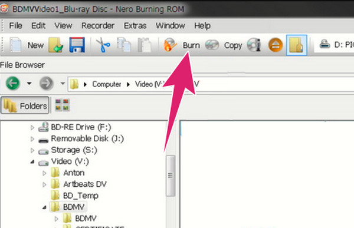This screenshot has height=228, width=354.
Task: Eject the disc with the orange eject icon
Action: click(x=276, y=45)
